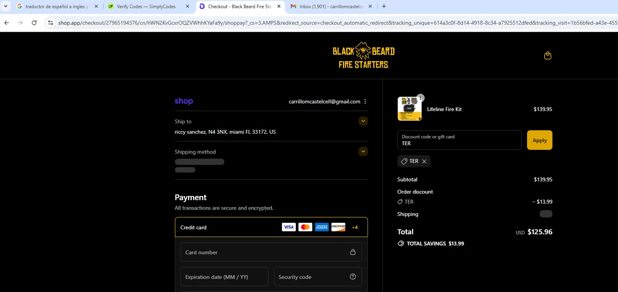The width and height of the screenshot is (618, 292).
Task: Click the Security code field
Action: [x=318, y=277]
